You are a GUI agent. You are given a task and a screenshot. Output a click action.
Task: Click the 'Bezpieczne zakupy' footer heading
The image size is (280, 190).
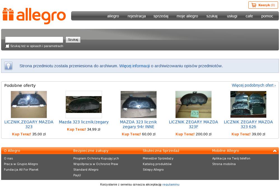[x=91, y=151]
